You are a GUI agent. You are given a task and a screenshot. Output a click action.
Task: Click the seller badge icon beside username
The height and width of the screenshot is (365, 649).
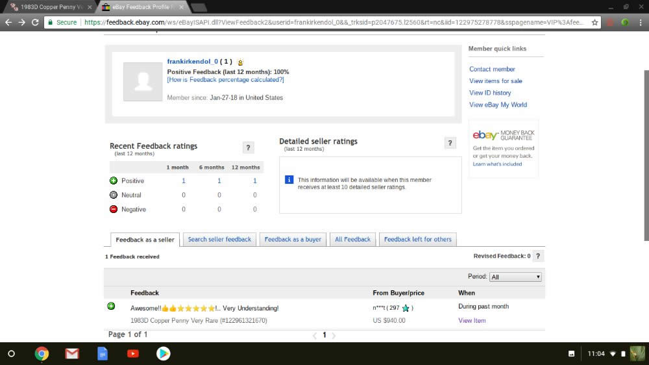point(240,62)
